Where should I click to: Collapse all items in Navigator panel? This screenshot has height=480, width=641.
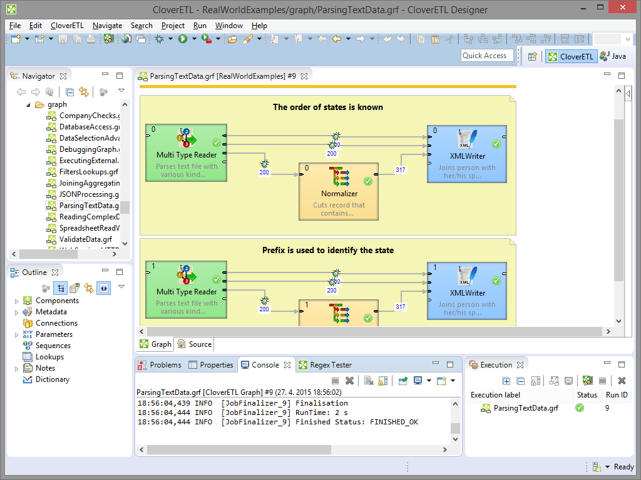click(x=70, y=92)
